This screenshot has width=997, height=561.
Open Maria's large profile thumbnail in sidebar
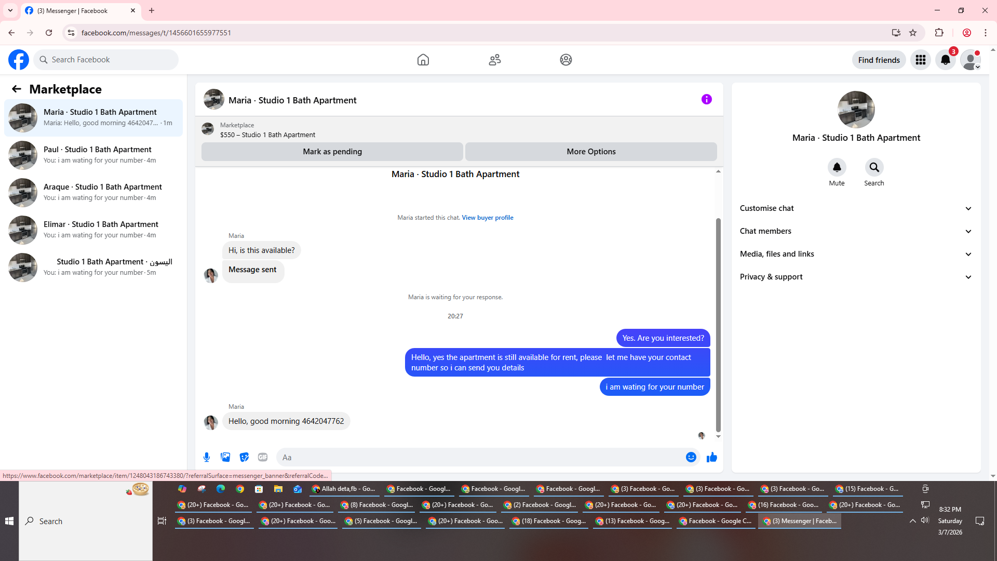click(856, 110)
